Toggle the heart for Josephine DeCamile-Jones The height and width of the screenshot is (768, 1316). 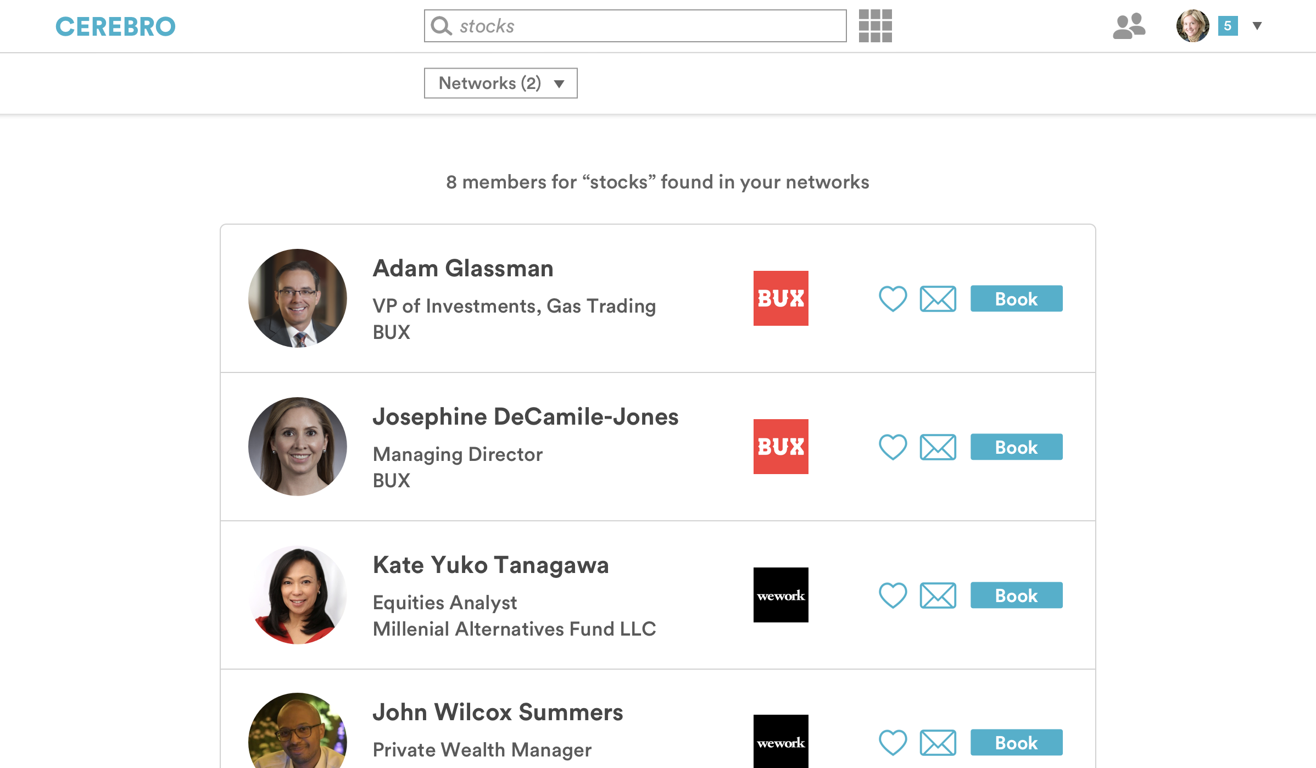click(x=893, y=447)
